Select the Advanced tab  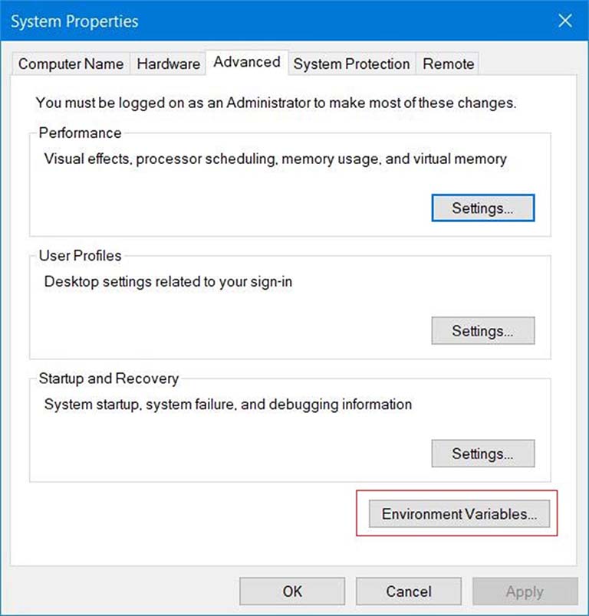pyautogui.click(x=246, y=62)
